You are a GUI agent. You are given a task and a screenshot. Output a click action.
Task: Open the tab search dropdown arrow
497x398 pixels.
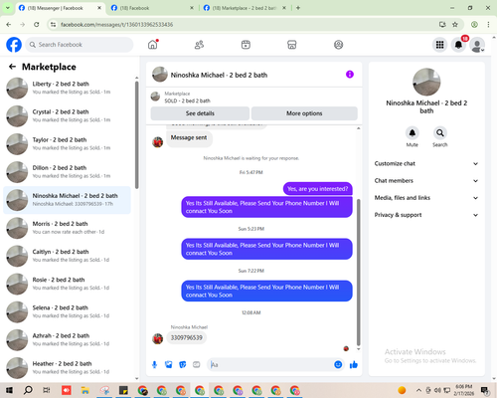[x=7, y=8]
